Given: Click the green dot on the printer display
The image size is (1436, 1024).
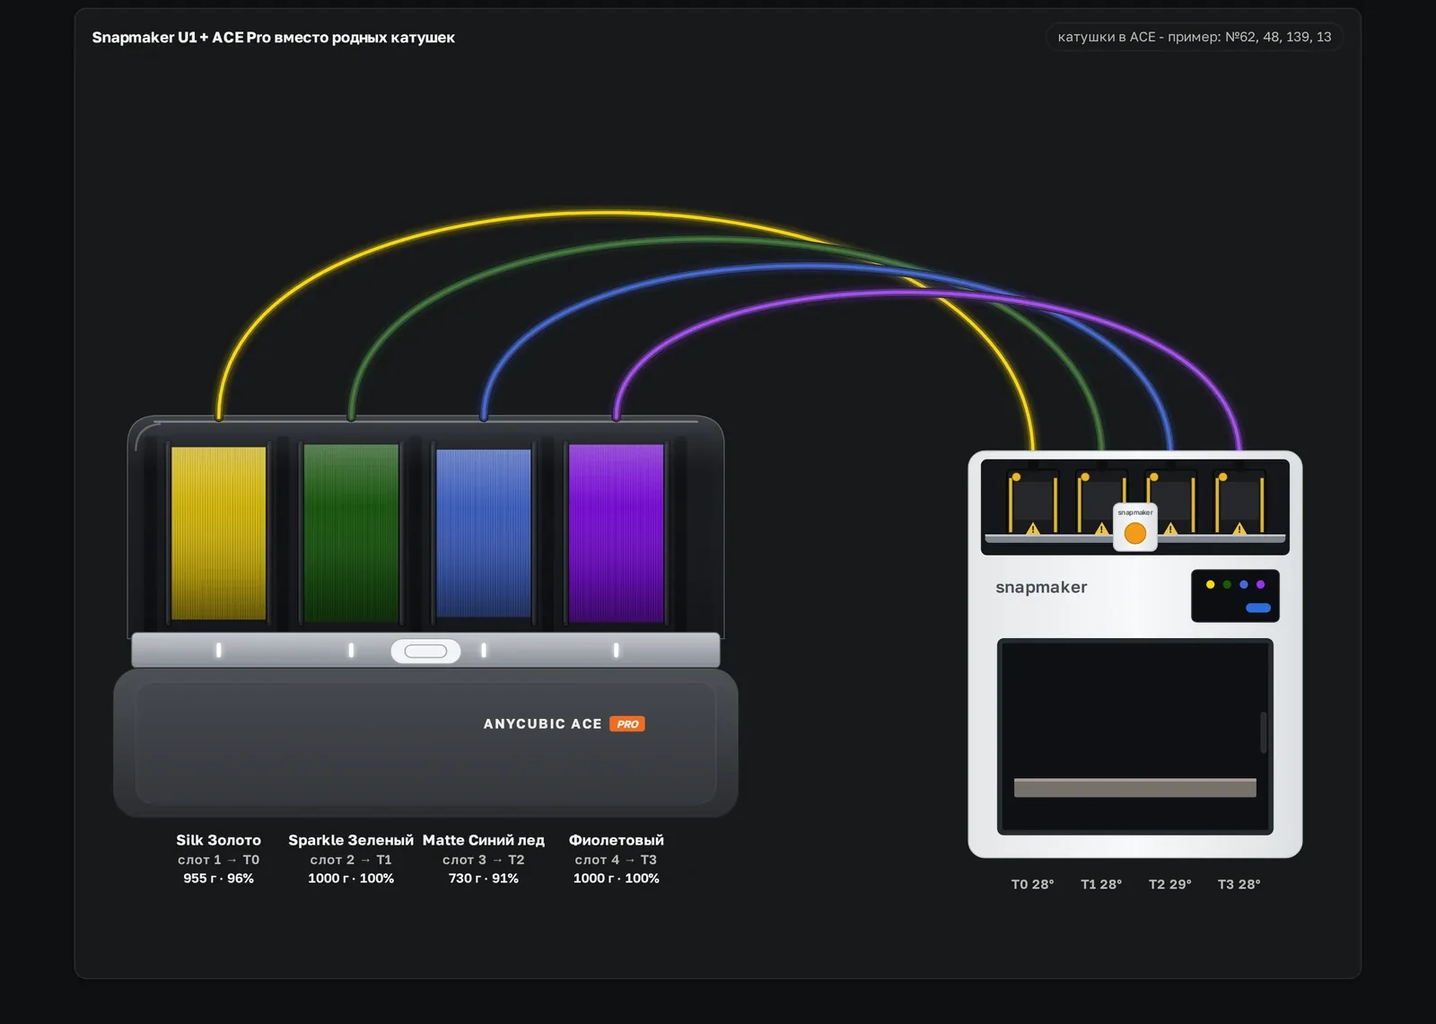Looking at the screenshot, I should 1227,584.
